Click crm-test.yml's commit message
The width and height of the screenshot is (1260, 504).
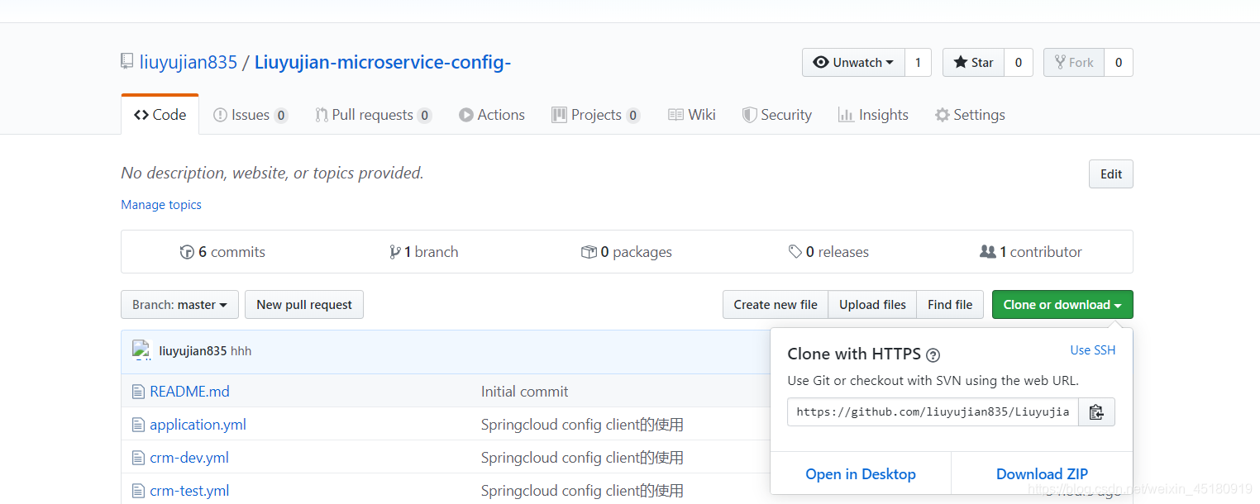(x=583, y=491)
